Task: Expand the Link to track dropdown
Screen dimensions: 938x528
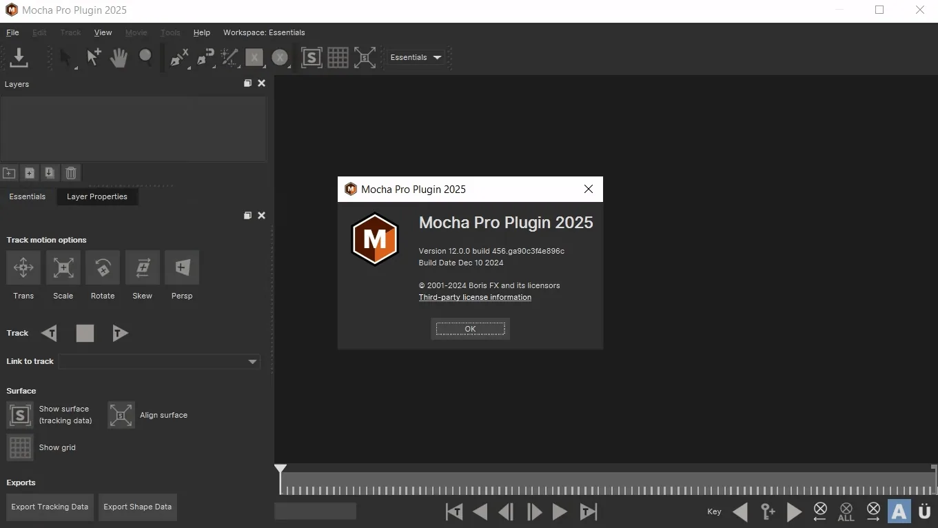Action: coord(160,362)
